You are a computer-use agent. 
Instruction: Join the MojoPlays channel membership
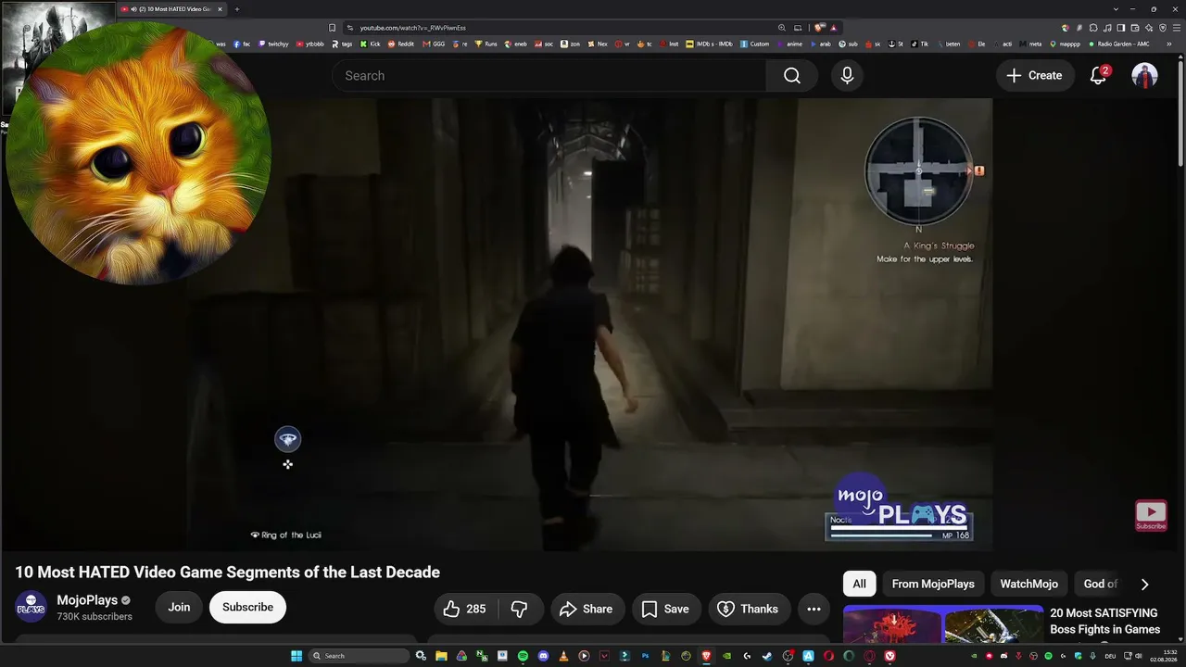tap(179, 608)
